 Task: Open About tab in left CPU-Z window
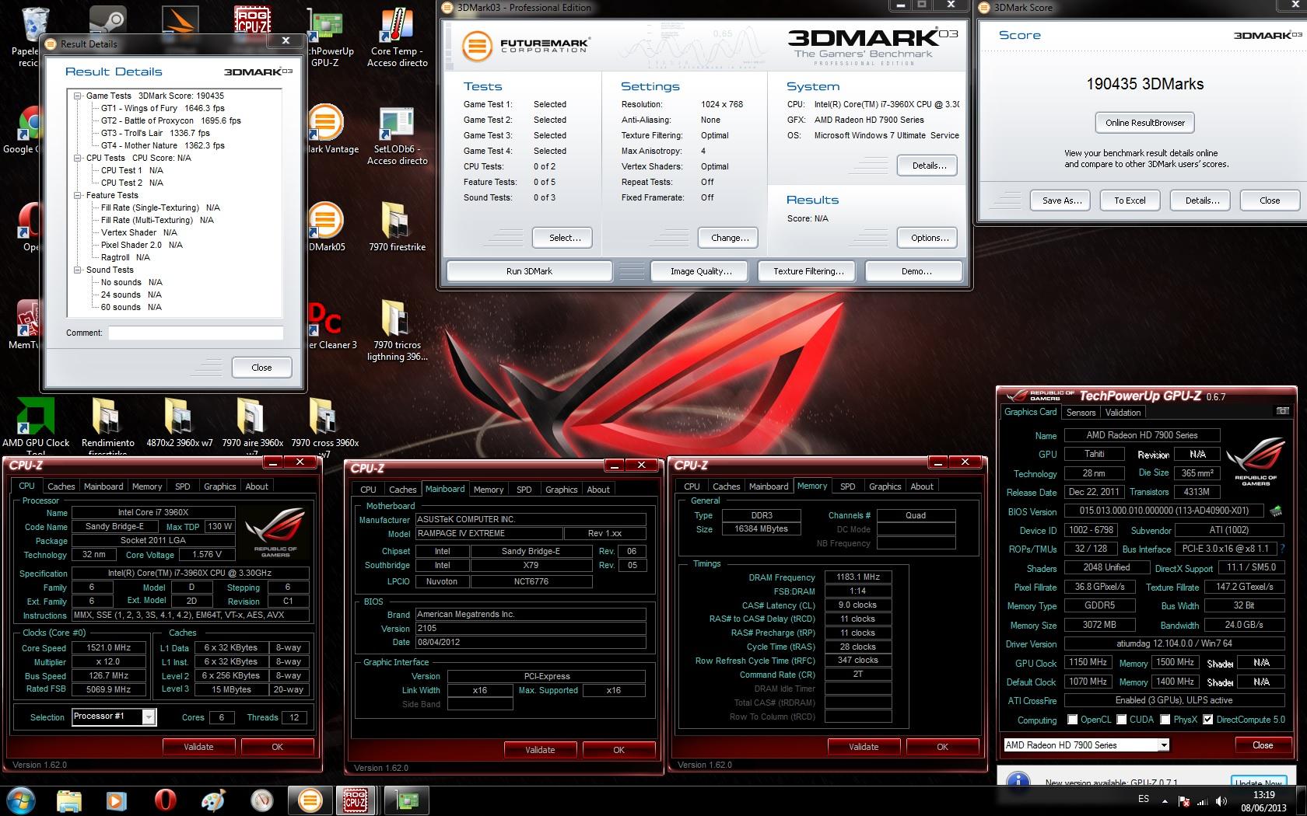click(257, 486)
